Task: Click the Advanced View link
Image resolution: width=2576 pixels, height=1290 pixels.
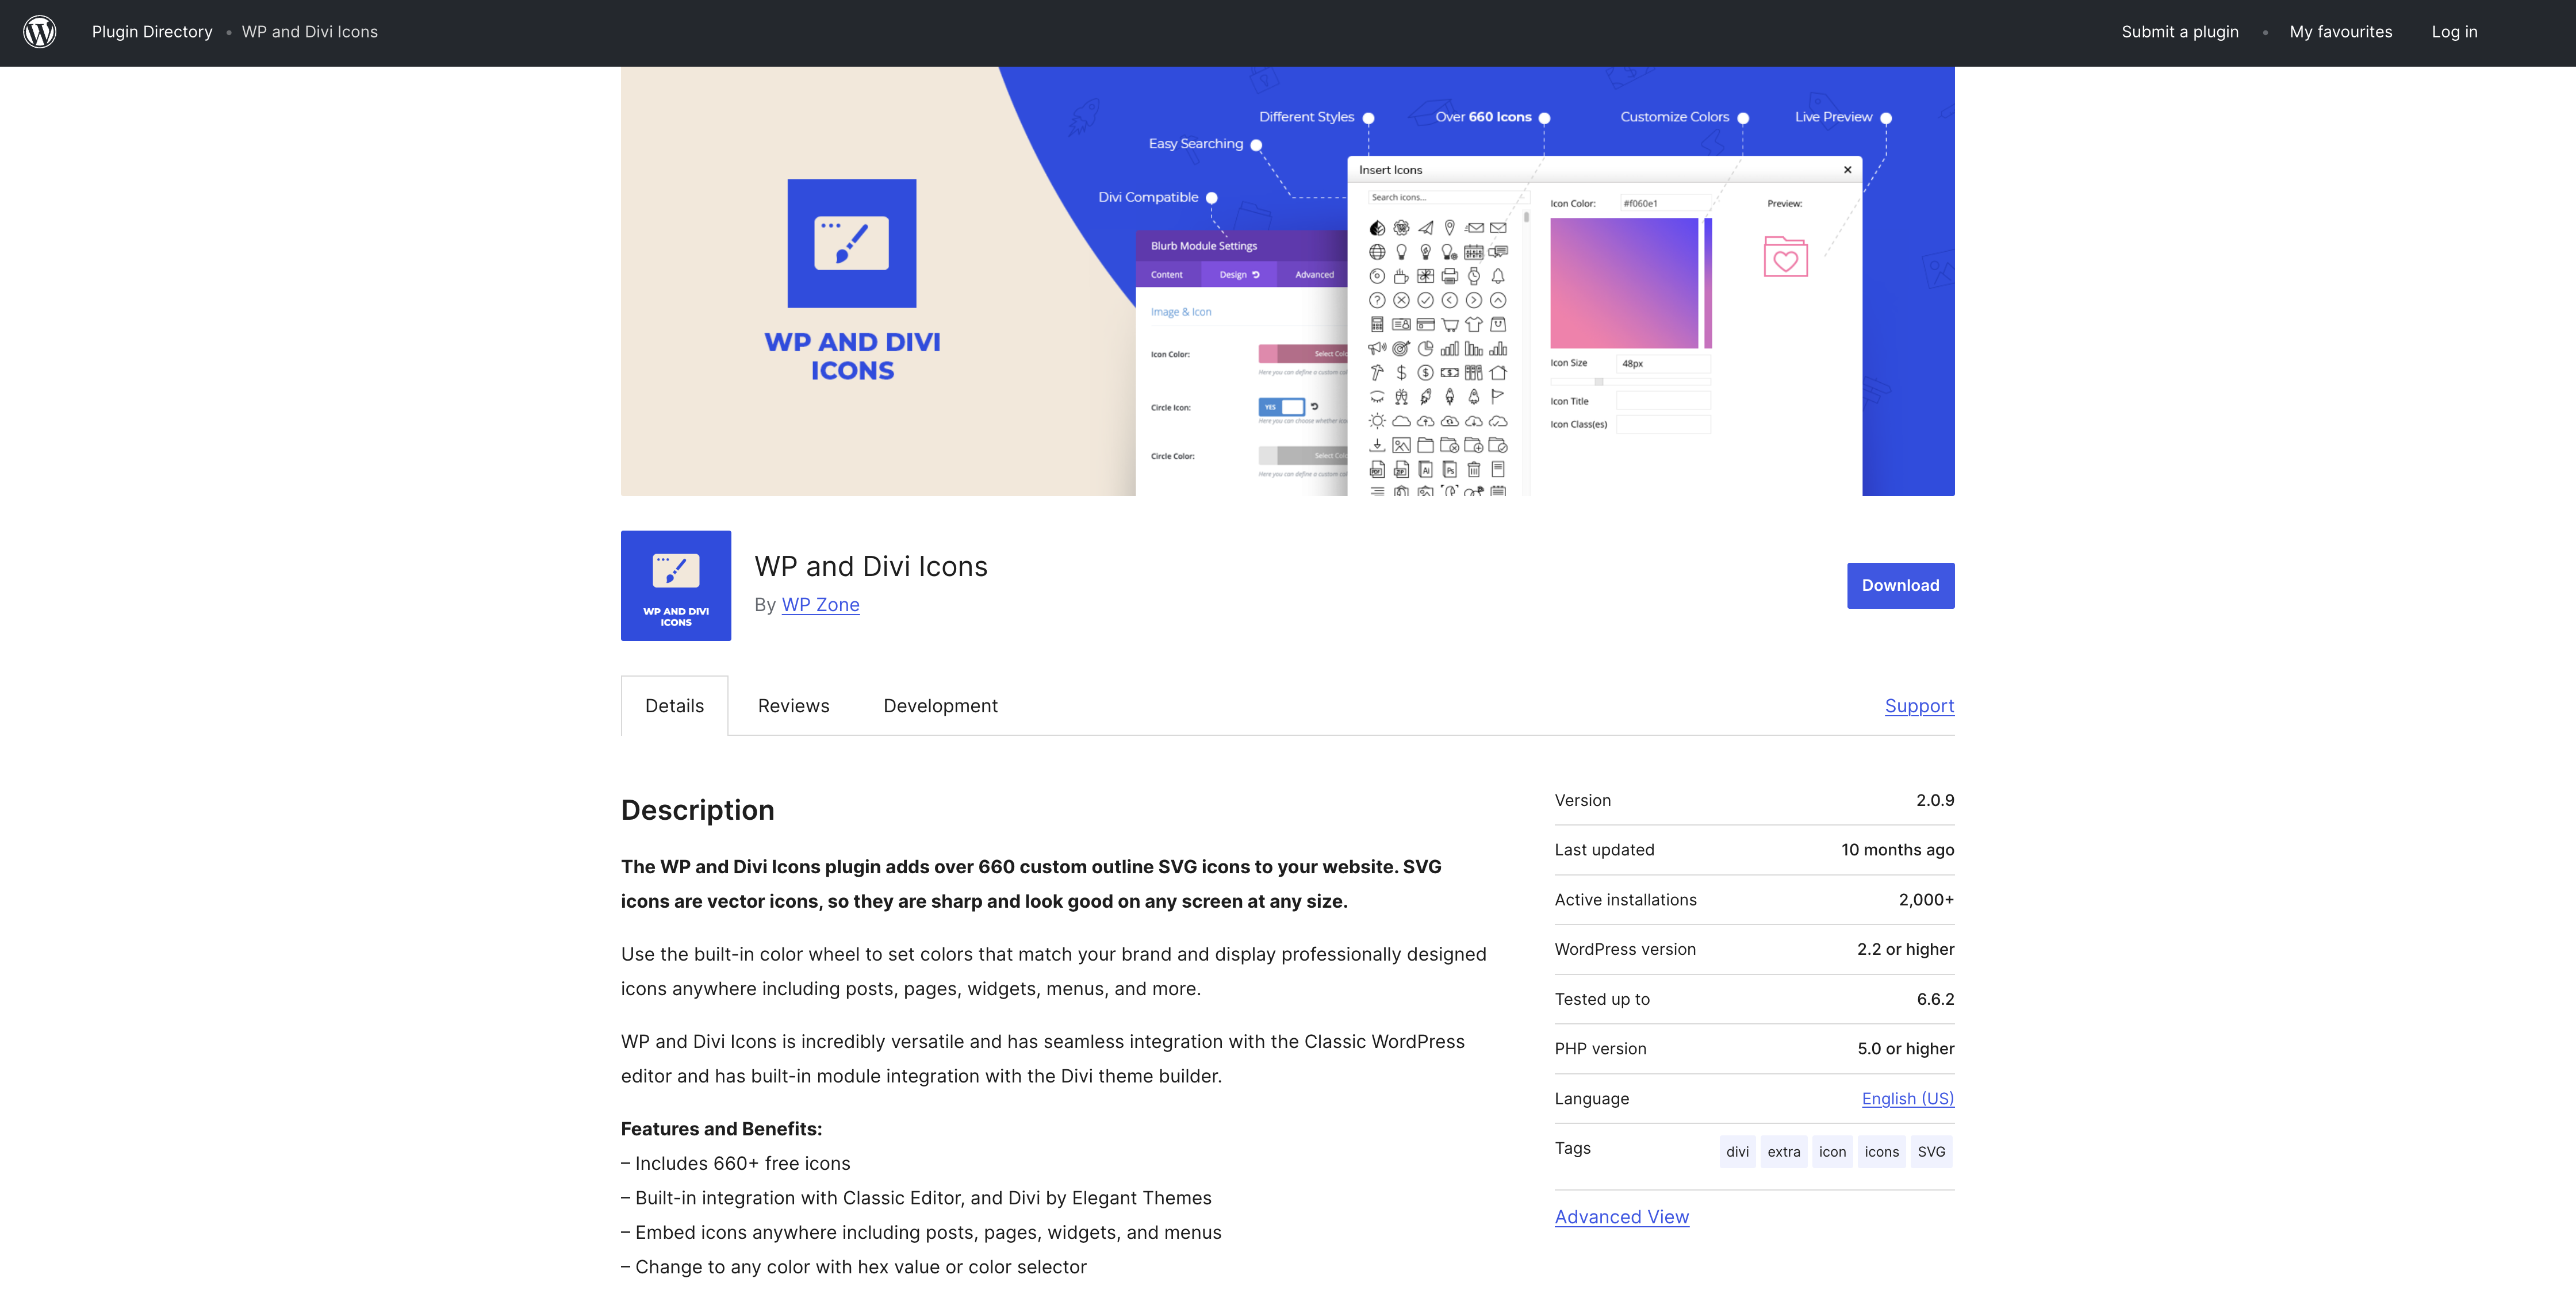Action: pyautogui.click(x=1621, y=1217)
